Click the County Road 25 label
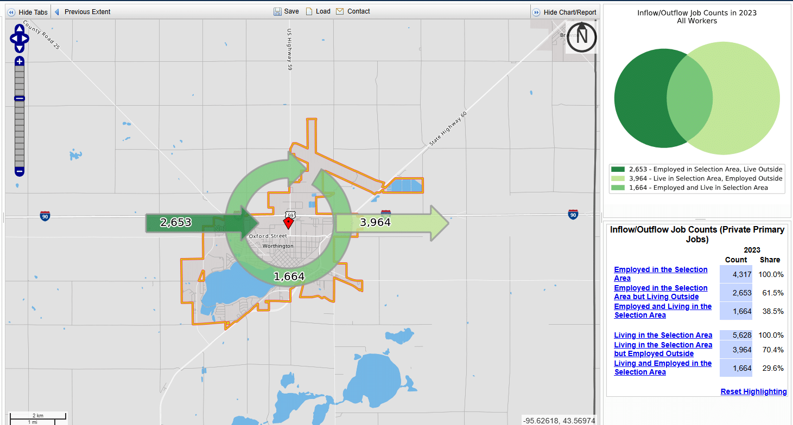793x425 pixels. (41, 36)
